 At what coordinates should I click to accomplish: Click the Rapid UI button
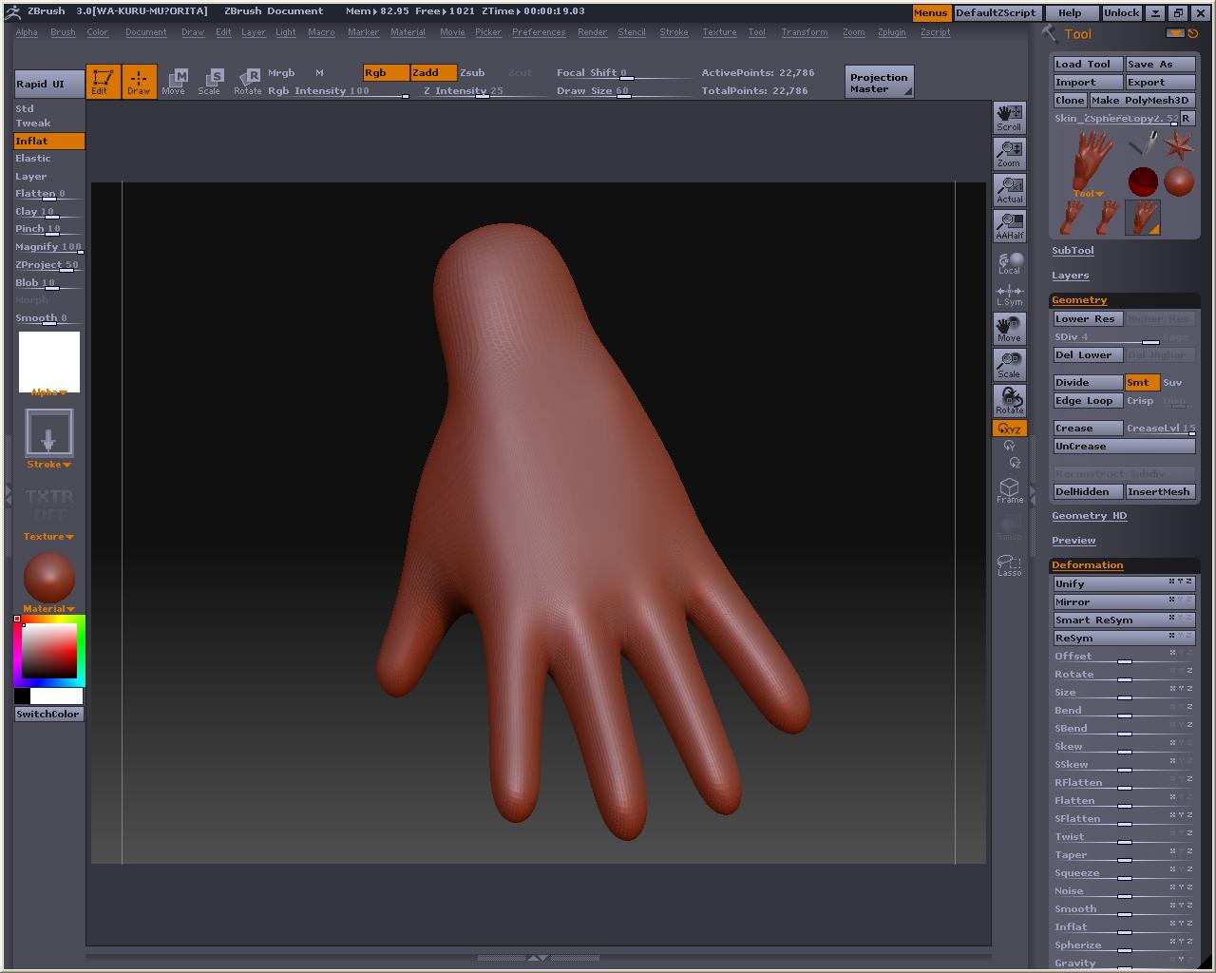coord(49,84)
